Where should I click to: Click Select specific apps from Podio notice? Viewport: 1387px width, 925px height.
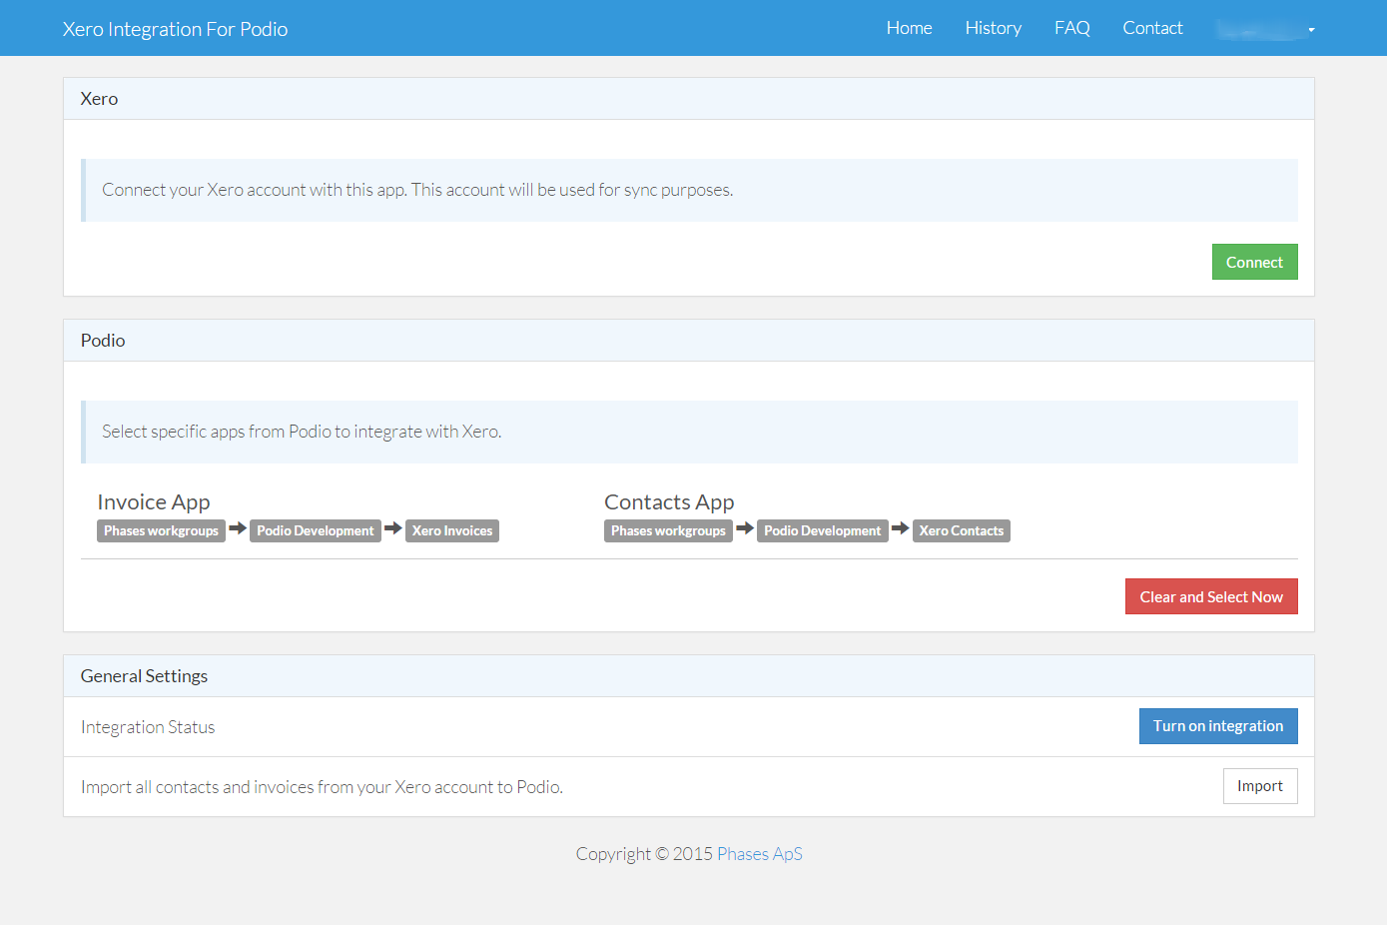pos(689,432)
